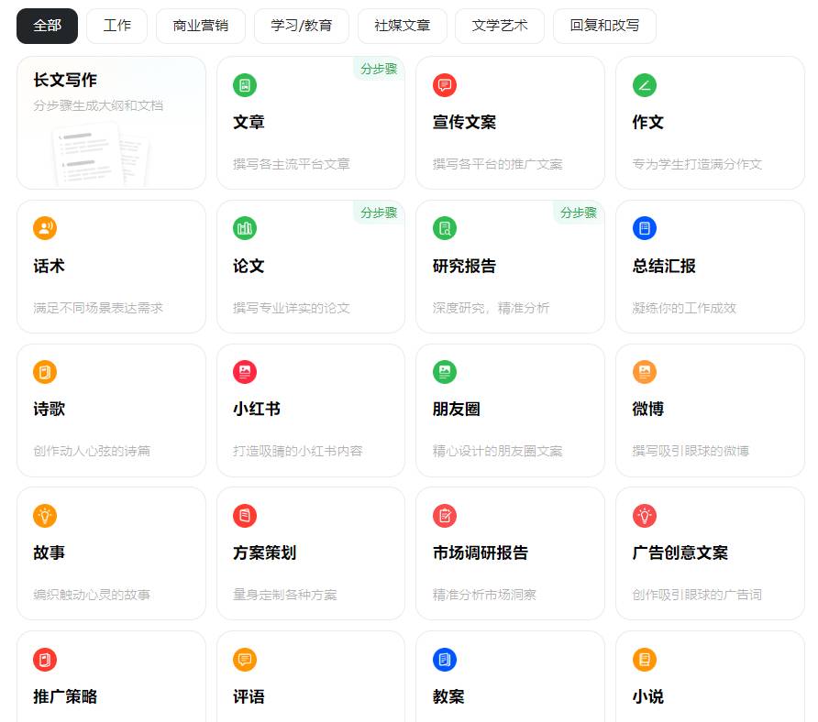The height and width of the screenshot is (722, 818).
Task: Click the description 深度研究，精准分析
Action: tap(491, 308)
